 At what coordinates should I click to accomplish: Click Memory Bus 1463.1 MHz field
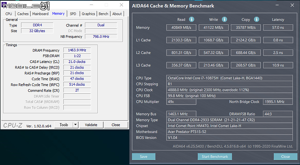181,114
